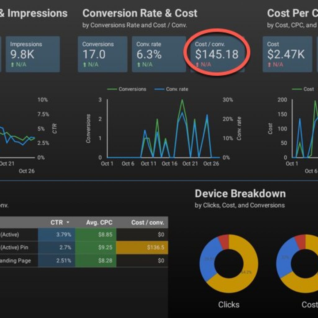
Task: Click the Conv. rate legend entry
Action: [x=171, y=89]
